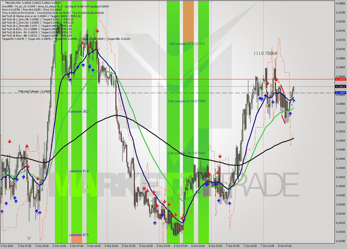Click the '8 Oct 07:00' time axis label

point(285,246)
